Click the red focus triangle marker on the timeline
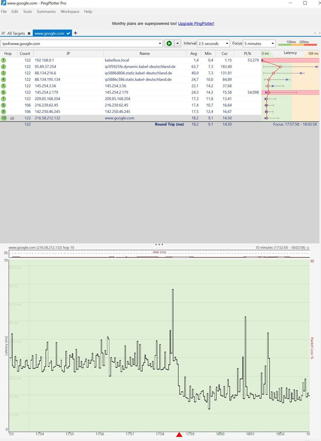321x441 pixels. coord(179,435)
